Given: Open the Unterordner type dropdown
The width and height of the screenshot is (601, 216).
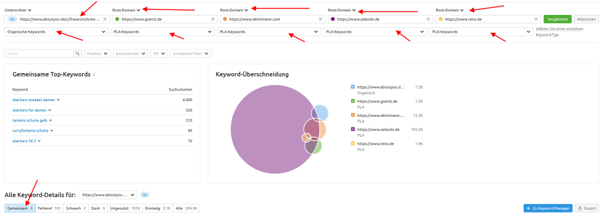Looking at the screenshot, I should (x=18, y=10).
